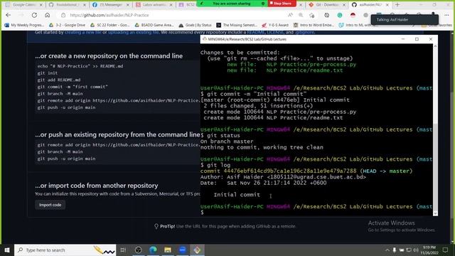455x256 pixels.
Task: Close the Google Calendar tab
Action: 41,5
